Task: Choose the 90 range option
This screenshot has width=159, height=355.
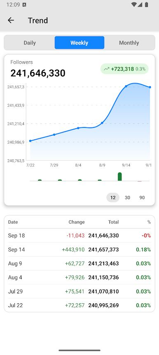Action: 142,198
